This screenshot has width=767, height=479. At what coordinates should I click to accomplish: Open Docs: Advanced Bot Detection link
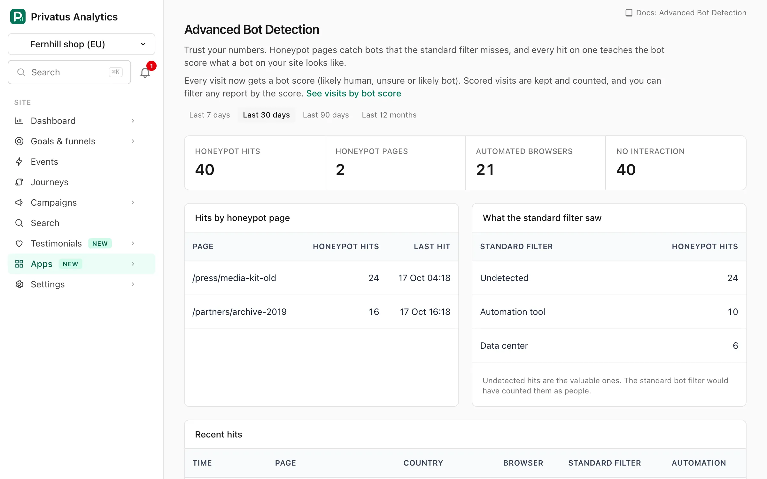[x=686, y=13]
